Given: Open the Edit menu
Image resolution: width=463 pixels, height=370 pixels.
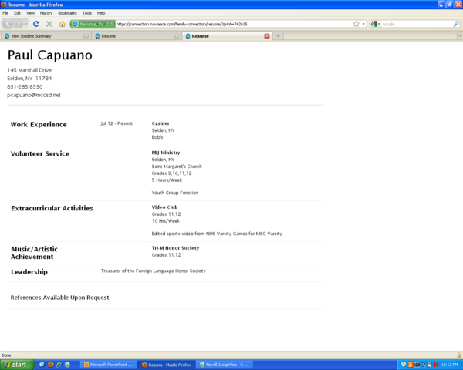Looking at the screenshot, I should pos(18,13).
